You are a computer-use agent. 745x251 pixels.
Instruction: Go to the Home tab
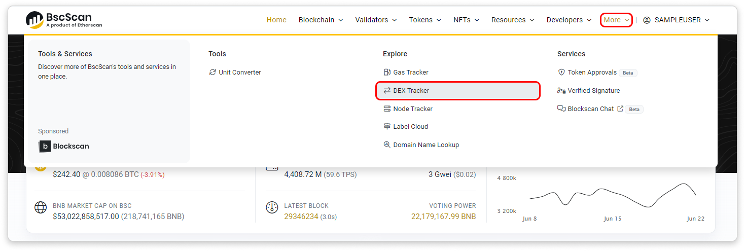(x=276, y=20)
